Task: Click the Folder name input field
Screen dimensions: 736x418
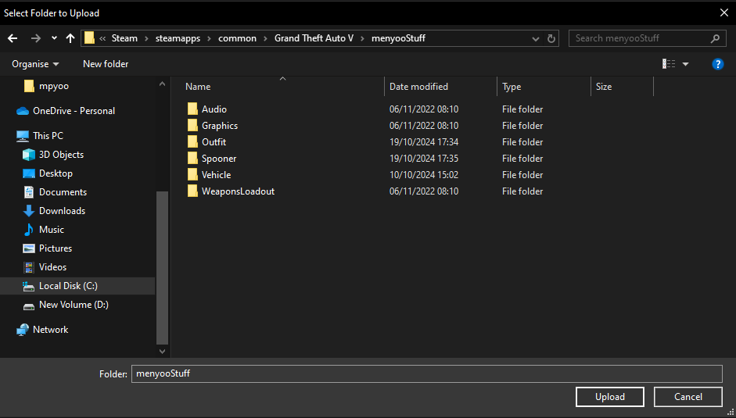Action: (427, 374)
